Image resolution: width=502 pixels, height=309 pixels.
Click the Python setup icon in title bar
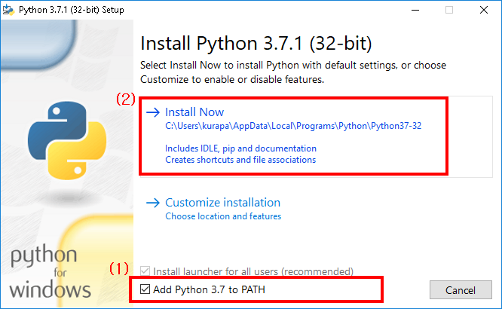coord(8,10)
